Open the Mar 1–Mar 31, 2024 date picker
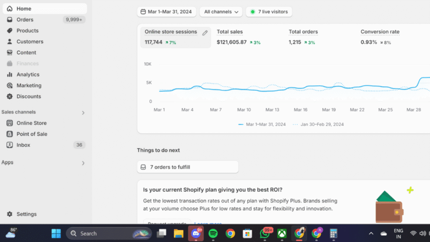The image size is (430, 242). point(167,12)
